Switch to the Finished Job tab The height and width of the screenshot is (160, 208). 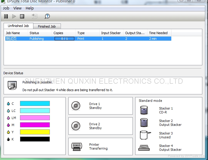[47, 26]
